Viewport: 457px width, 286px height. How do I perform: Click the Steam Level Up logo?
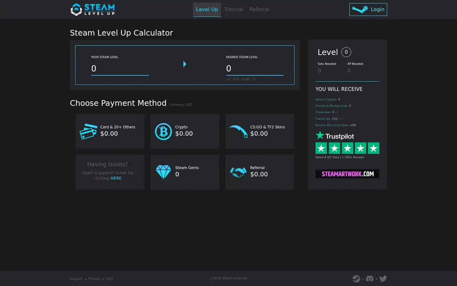(92, 10)
